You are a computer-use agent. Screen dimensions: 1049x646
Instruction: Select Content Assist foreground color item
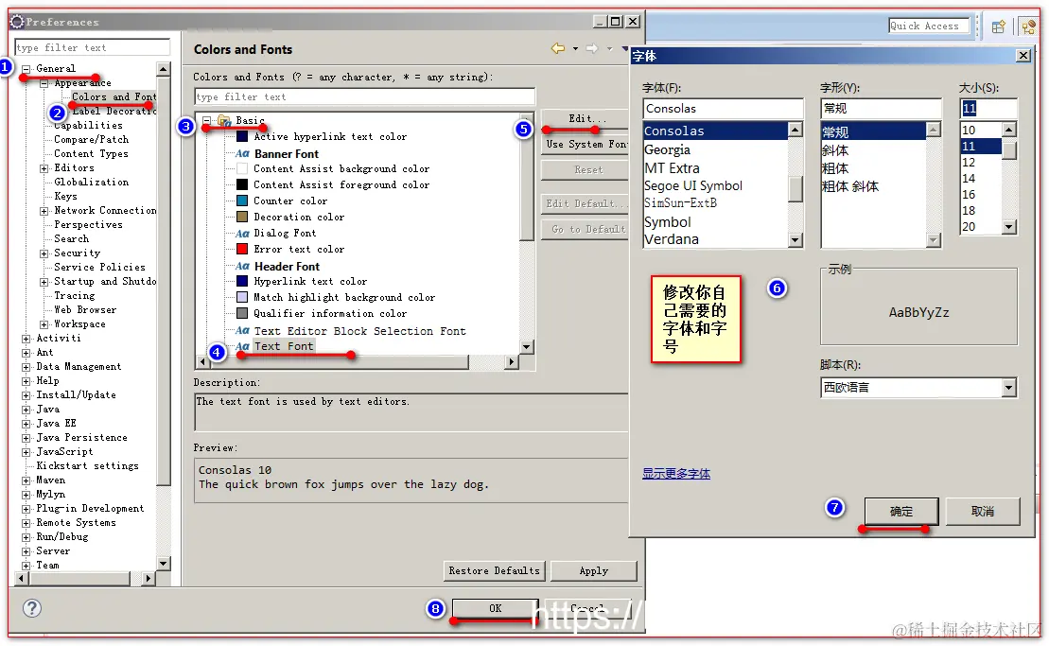(341, 184)
